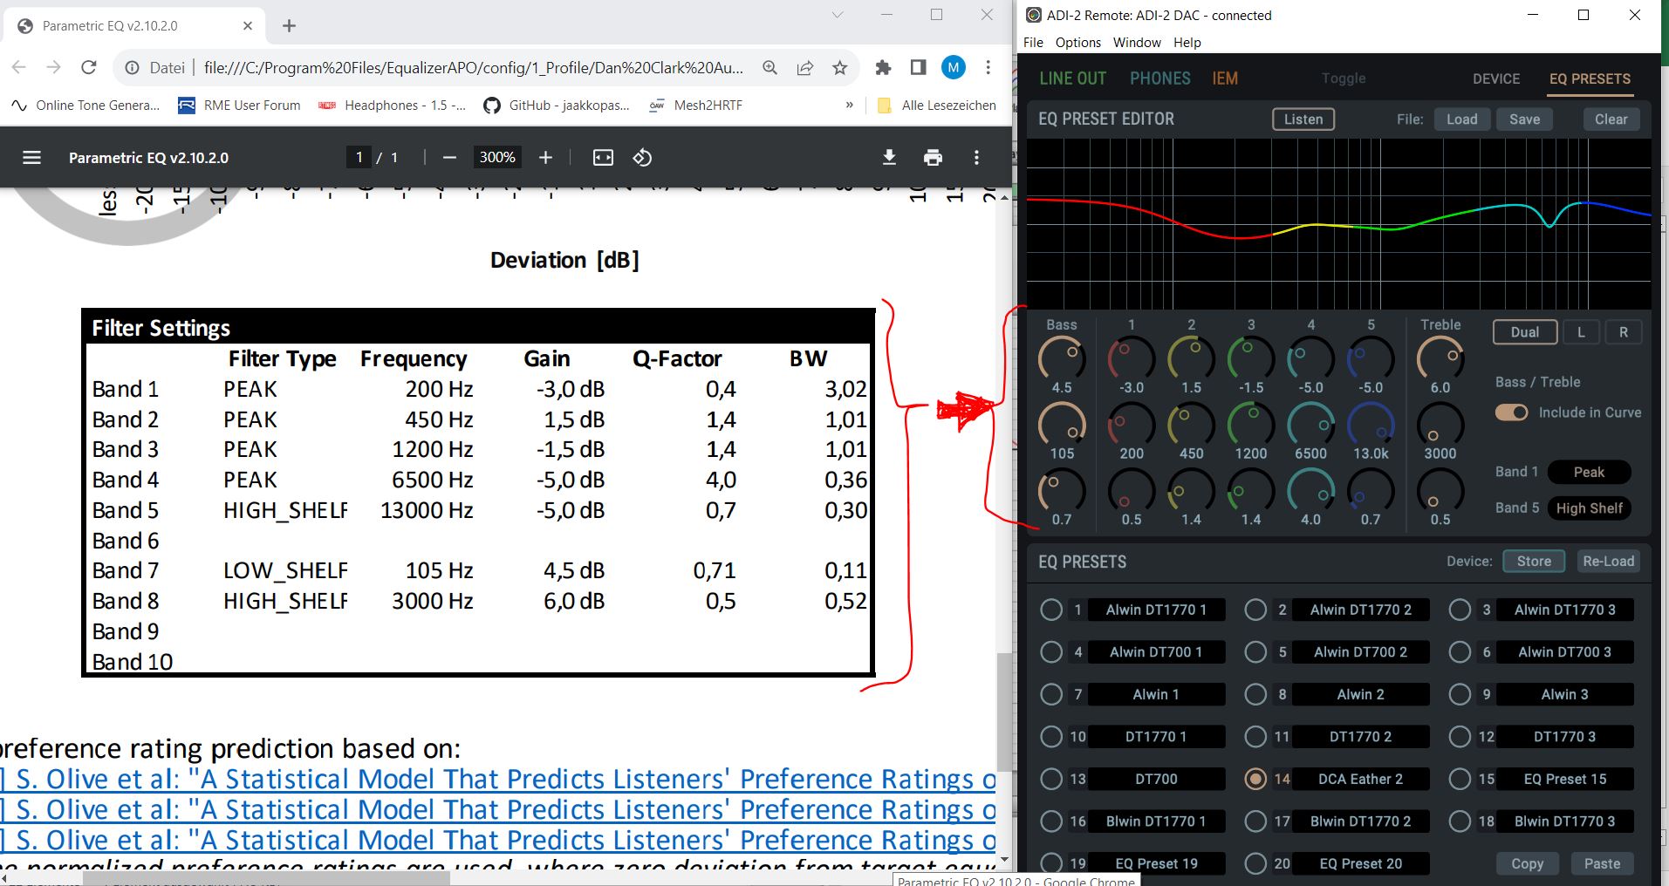Click the Chrome zoom magnifier icon
1669x886 pixels.
click(770, 67)
